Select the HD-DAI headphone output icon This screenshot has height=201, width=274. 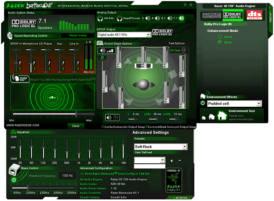tap(100, 18)
